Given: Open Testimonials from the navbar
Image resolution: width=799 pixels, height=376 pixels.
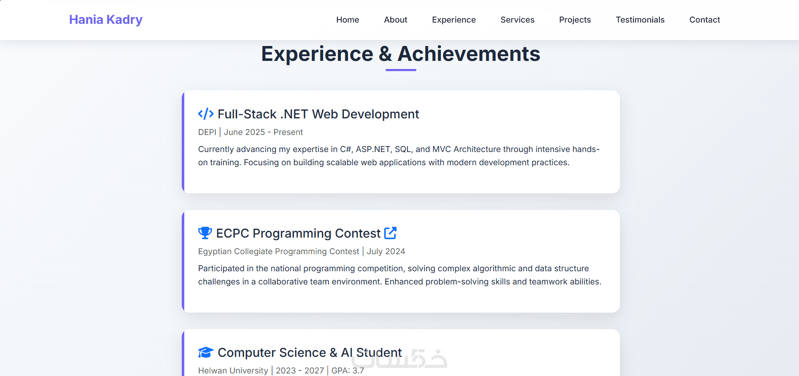Looking at the screenshot, I should click(640, 20).
